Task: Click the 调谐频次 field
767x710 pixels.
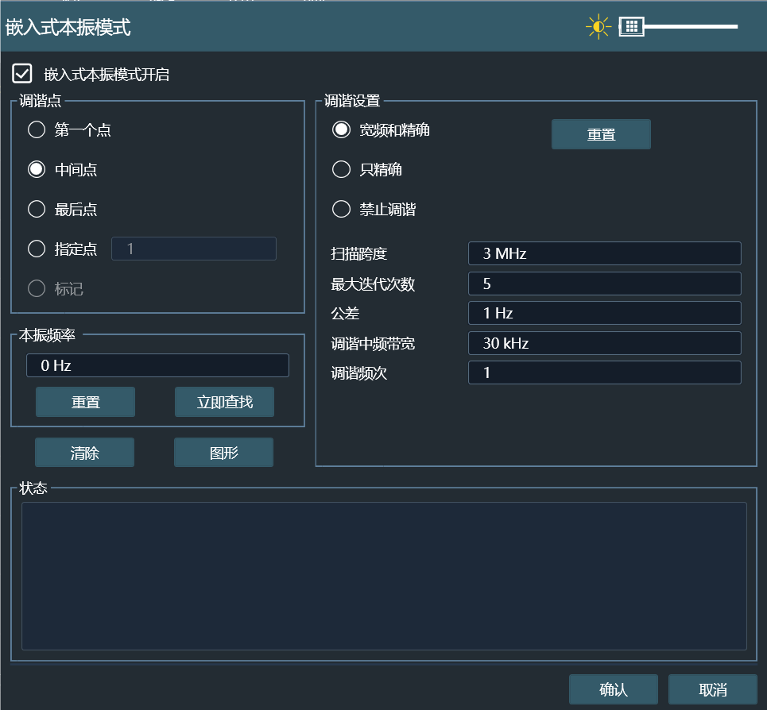Action: coord(605,372)
